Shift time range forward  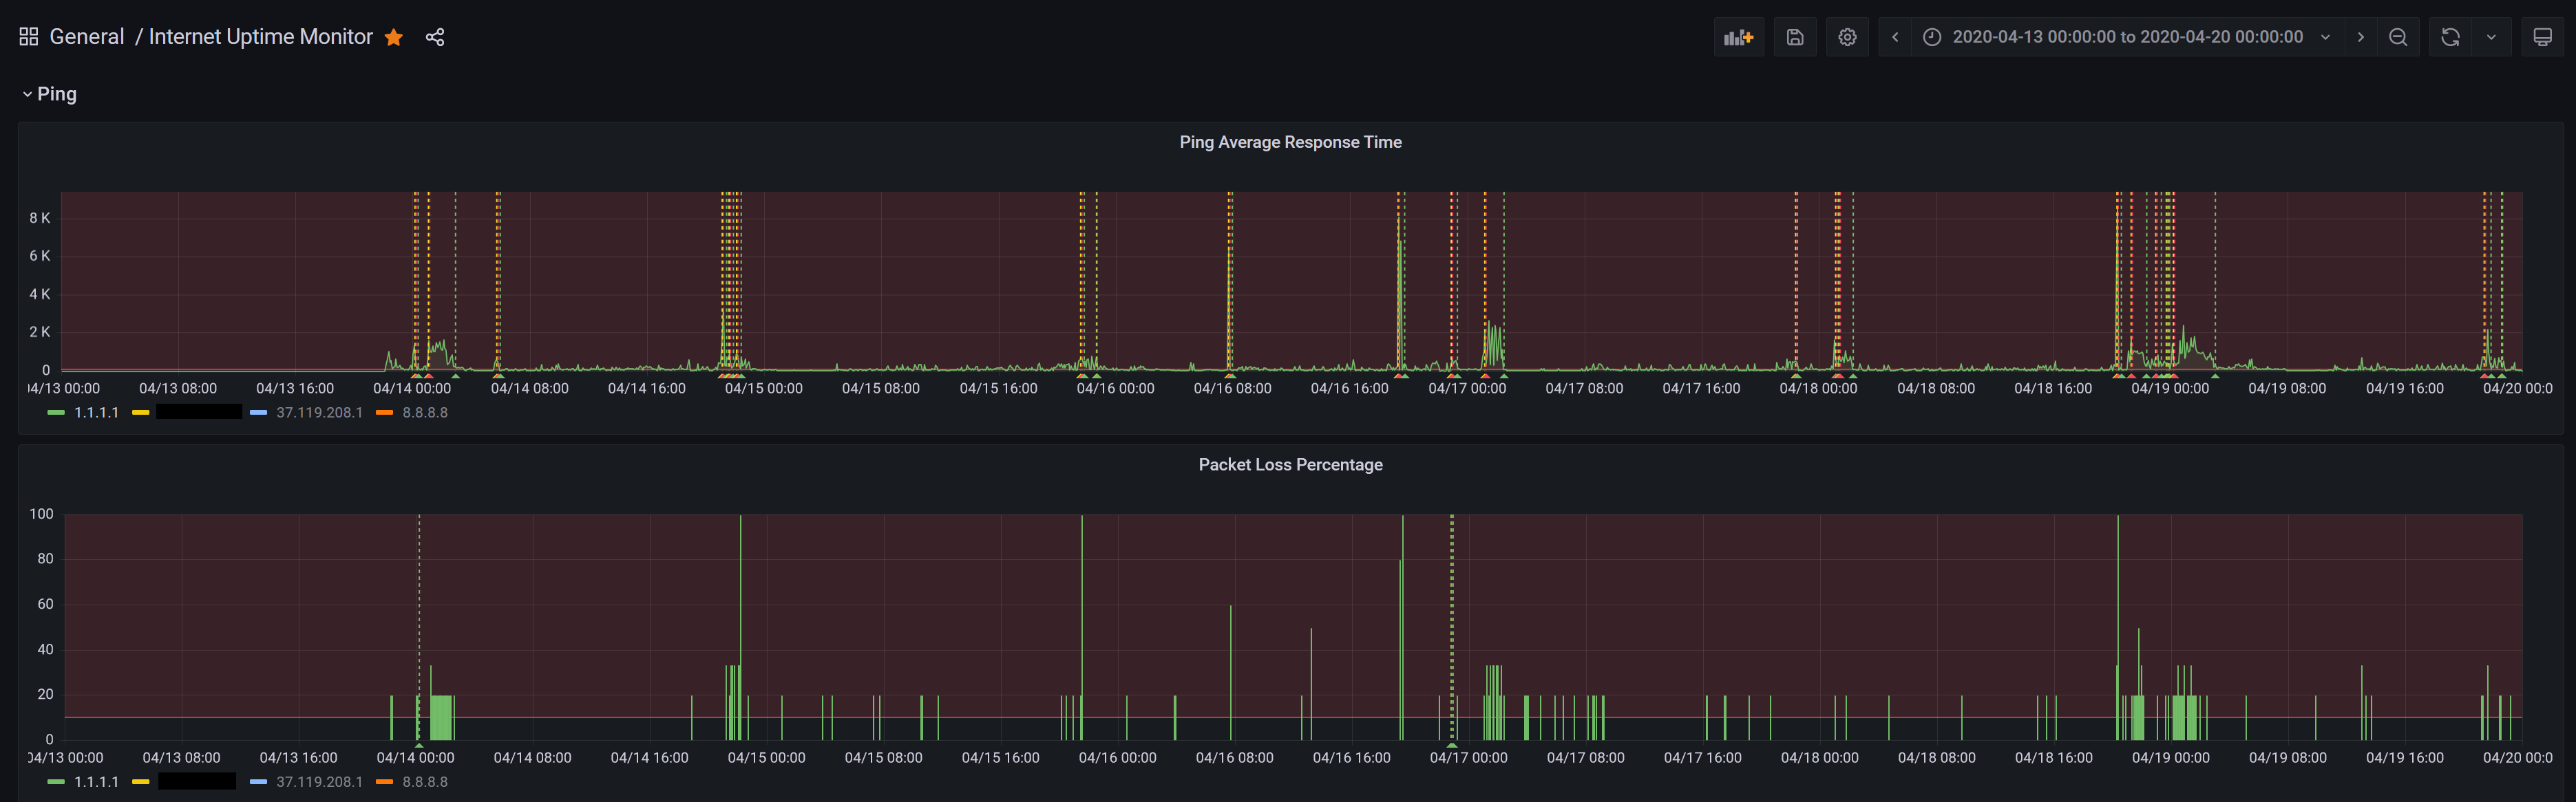coord(2361,37)
